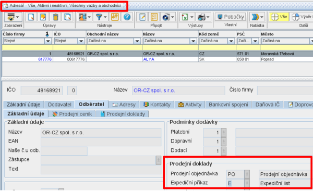Viewport: 313px width, 191px height.
Task: Open IČO filter condition dropdown
Action: click(81, 41)
